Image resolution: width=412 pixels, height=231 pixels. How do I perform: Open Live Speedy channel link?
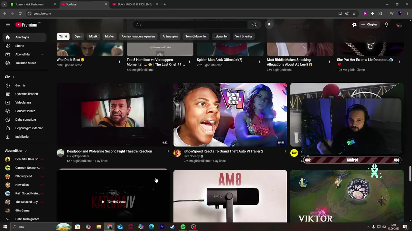(x=192, y=156)
